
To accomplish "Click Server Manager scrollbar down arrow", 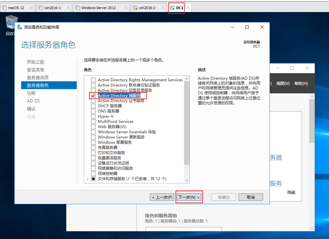I will click(312, 229).
